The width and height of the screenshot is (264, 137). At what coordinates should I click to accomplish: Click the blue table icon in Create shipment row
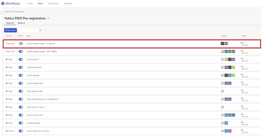pyautogui.click(x=230, y=75)
